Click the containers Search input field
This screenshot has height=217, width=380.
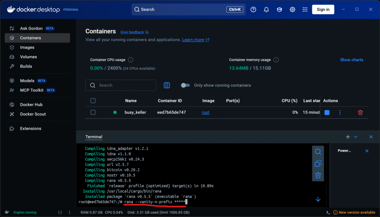[121, 85]
